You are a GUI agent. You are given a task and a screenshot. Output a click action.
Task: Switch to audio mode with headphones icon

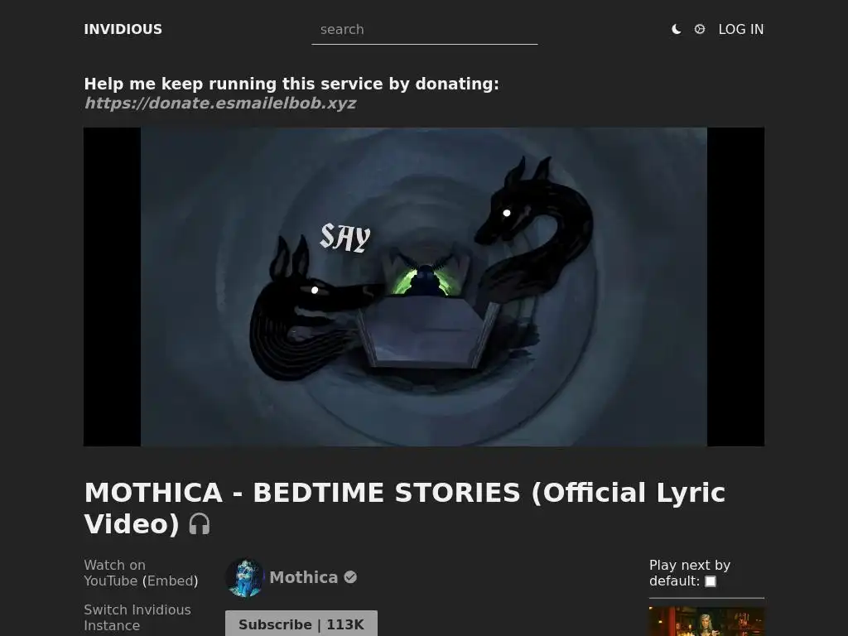[199, 524]
